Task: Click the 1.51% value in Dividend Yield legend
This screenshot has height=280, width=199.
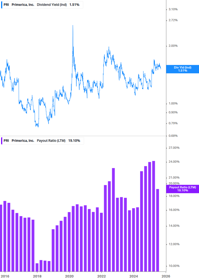Action: (74, 5)
